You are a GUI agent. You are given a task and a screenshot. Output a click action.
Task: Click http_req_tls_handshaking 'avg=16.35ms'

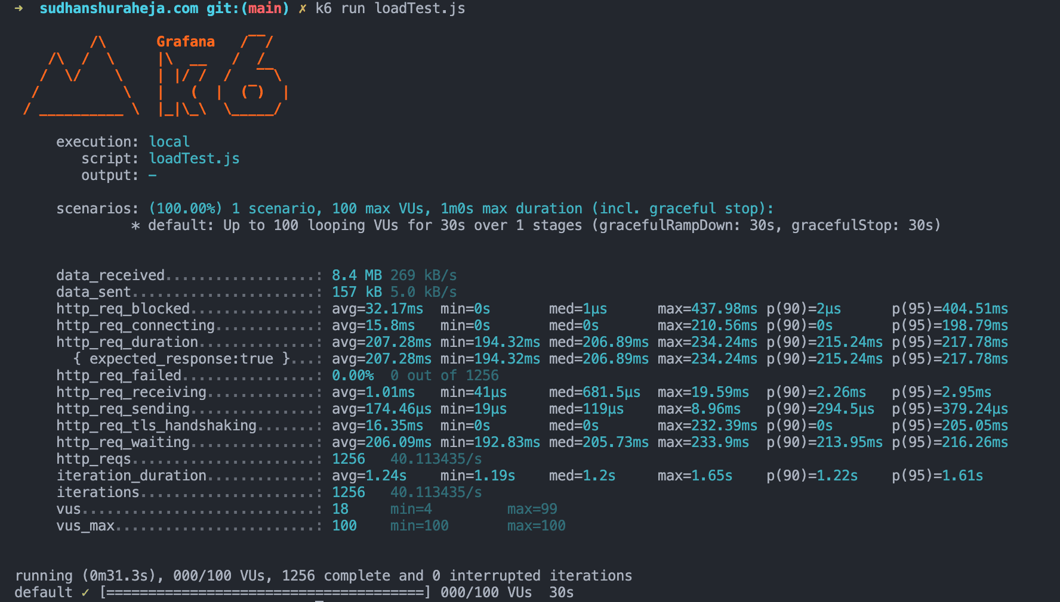(x=377, y=426)
